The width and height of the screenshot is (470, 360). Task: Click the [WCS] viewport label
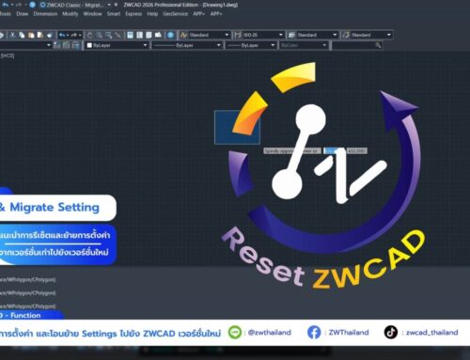[x=8, y=55]
